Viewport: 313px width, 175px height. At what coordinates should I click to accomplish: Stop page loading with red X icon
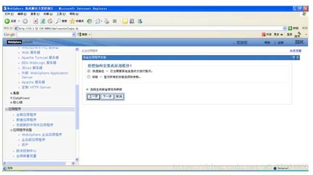(x=36, y=21)
